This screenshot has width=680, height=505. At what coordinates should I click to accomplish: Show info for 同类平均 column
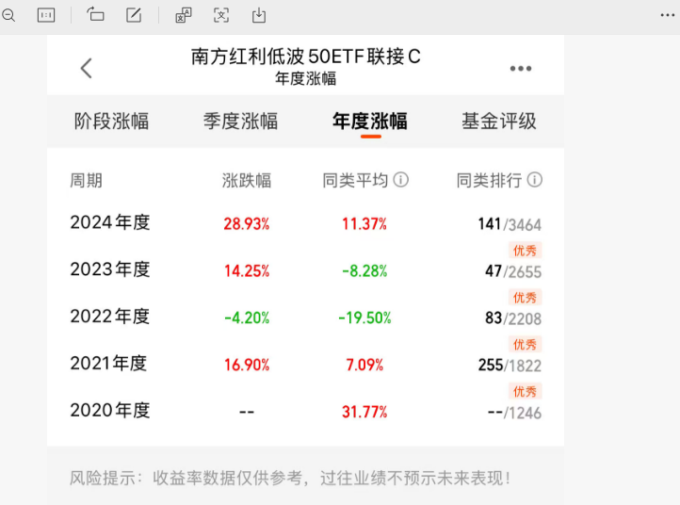pyautogui.click(x=400, y=180)
